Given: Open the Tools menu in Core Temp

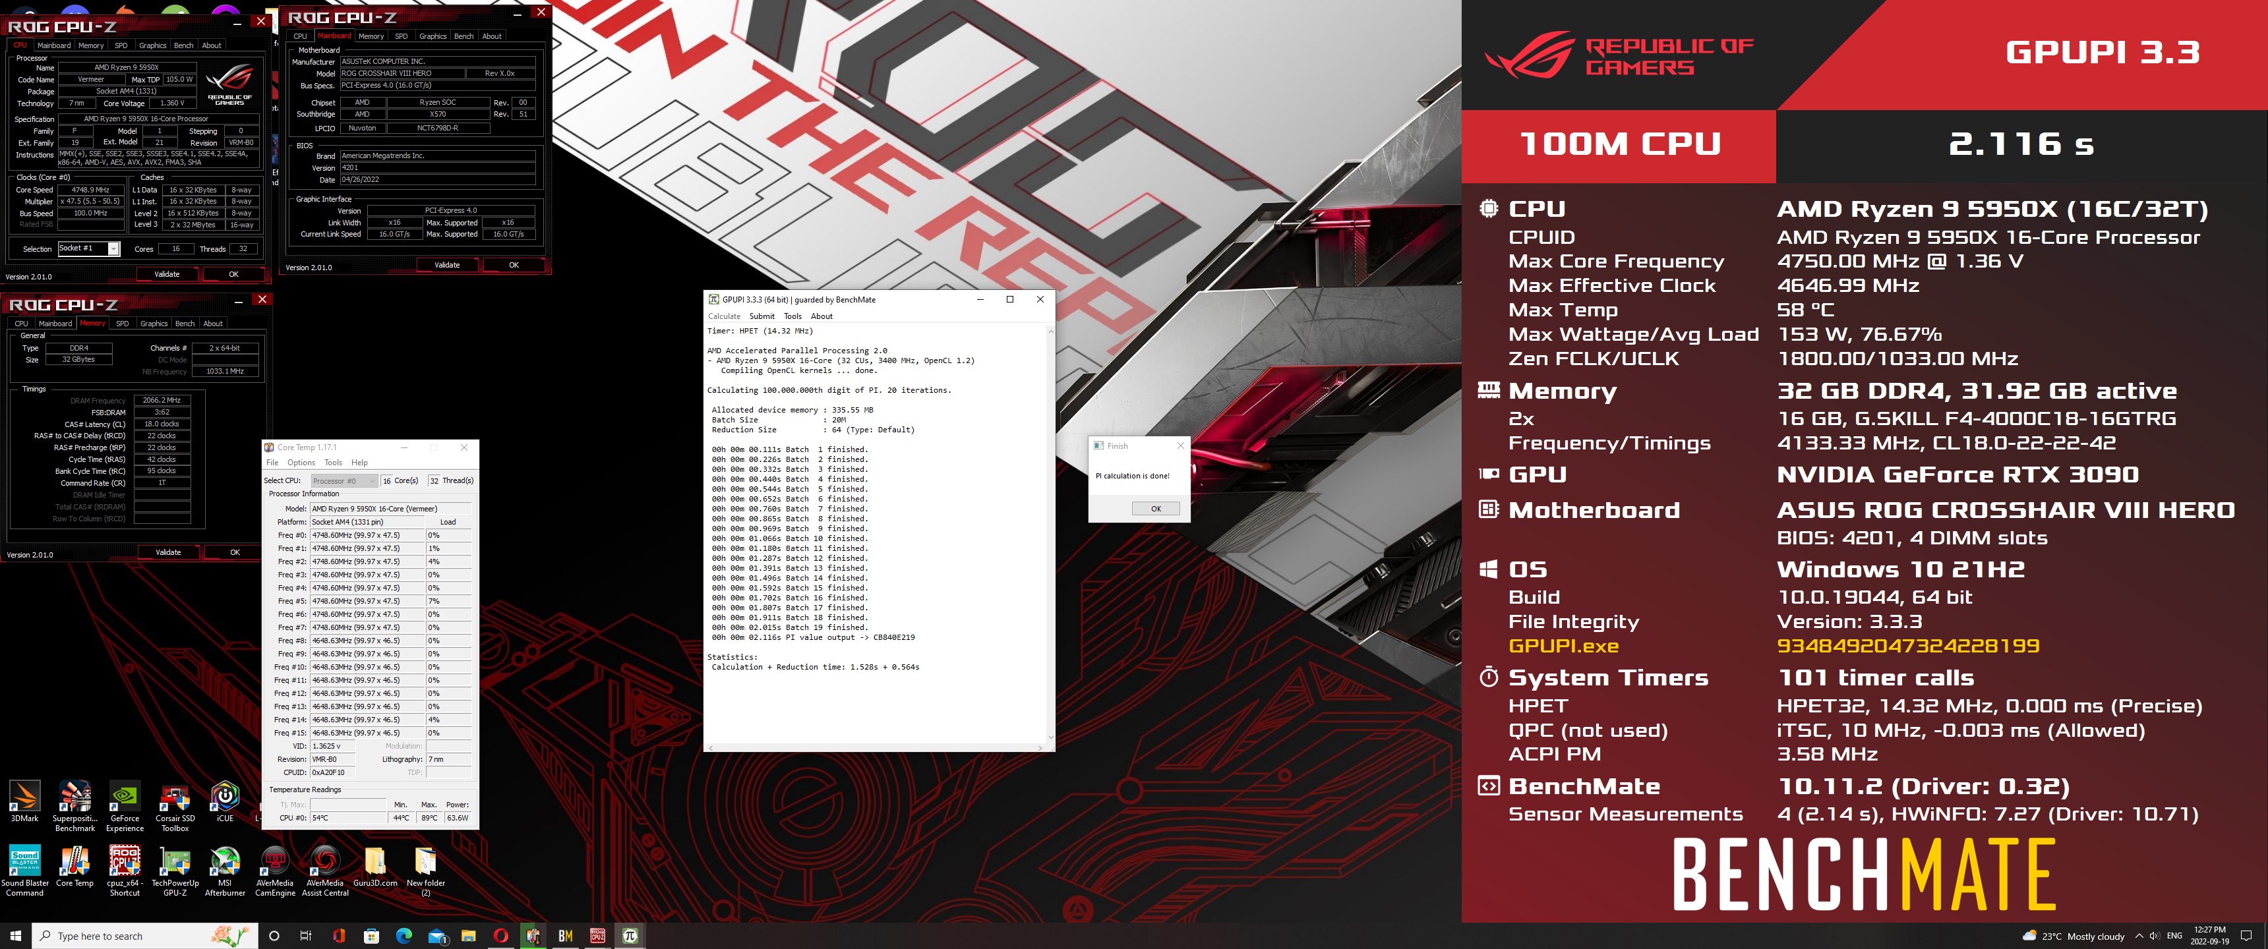Looking at the screenshot, I should (333, 462).
